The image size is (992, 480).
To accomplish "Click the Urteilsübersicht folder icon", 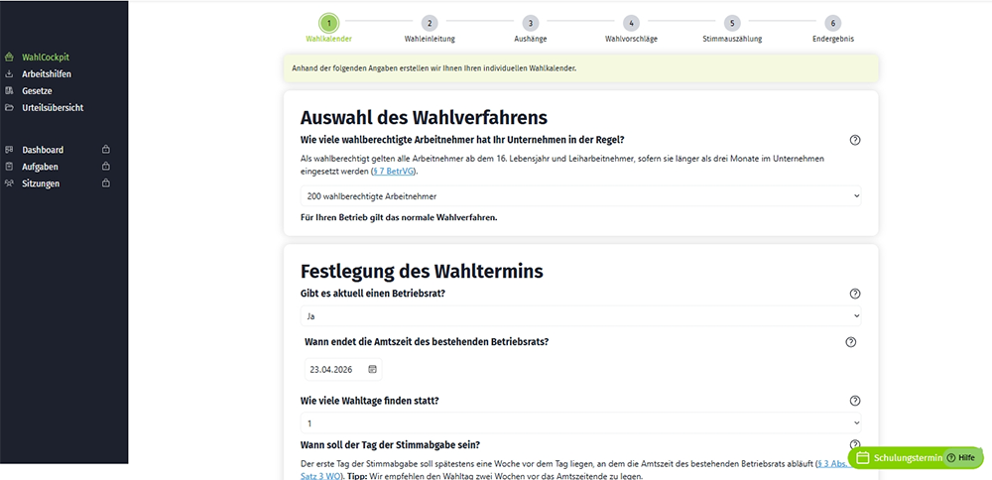I will coord(9,107).
